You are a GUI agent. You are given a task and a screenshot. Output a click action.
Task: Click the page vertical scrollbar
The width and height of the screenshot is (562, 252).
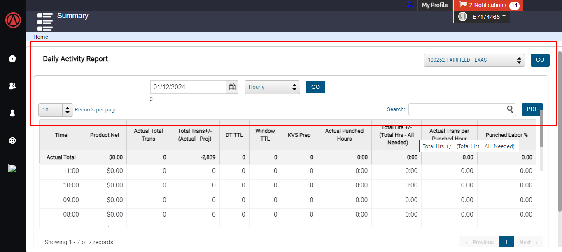pos(559,131)
